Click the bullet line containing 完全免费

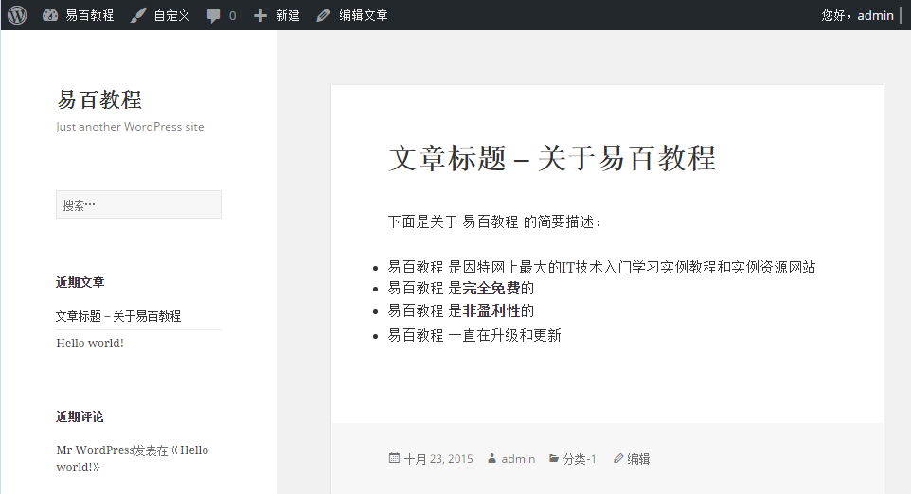pyautogui.click(x=461, y=288)
